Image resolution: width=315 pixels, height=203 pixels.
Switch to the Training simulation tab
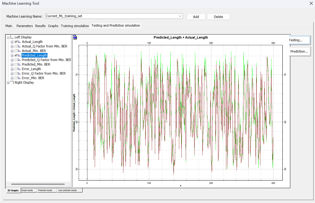pos(75,26)
